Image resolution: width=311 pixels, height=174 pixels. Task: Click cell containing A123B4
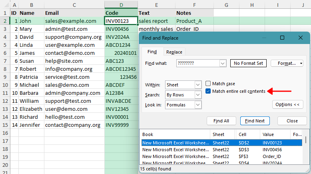click(x=121, y=93)
